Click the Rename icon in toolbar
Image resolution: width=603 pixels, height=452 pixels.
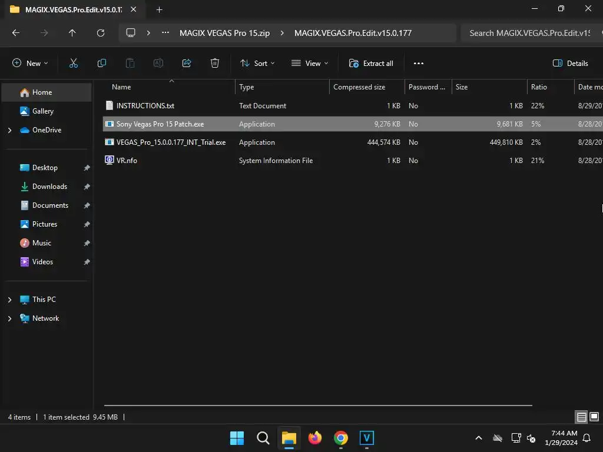pyautogui.click(x=158, y=64)
